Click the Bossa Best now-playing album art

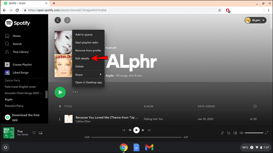(9, 133)
